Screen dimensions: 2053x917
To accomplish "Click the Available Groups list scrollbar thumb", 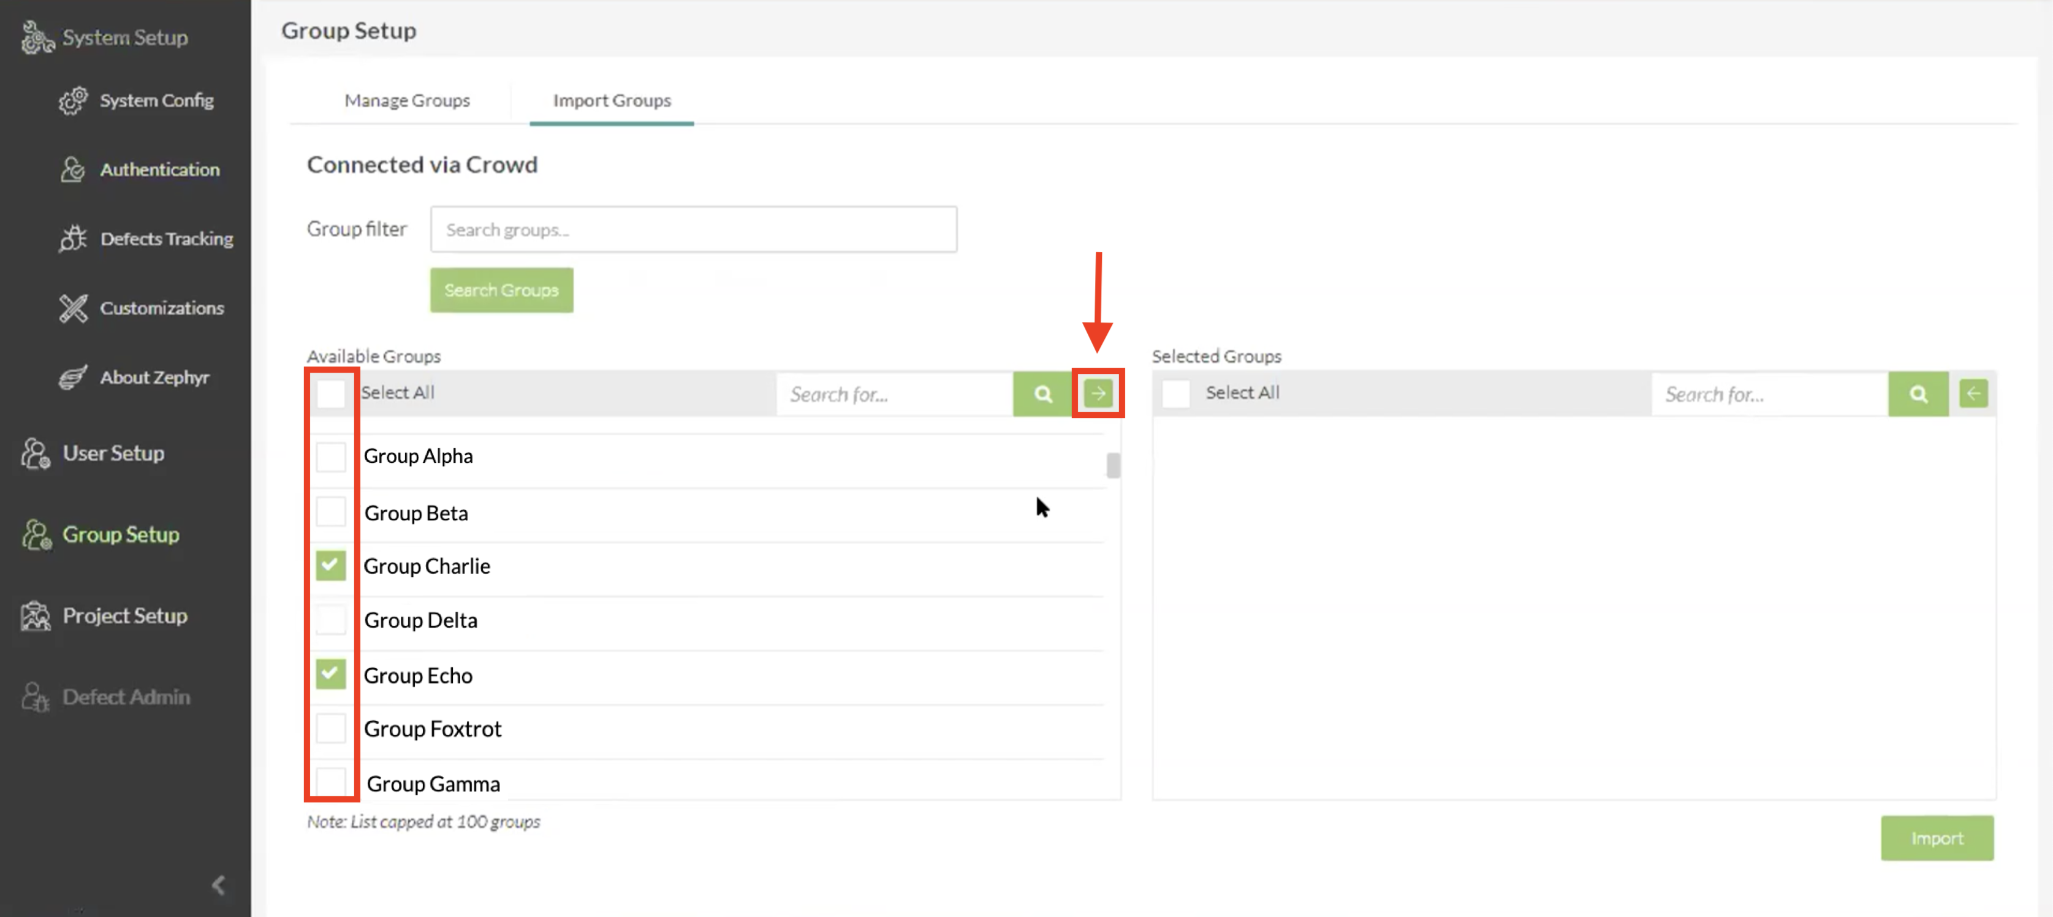I will click(1112, 466).
